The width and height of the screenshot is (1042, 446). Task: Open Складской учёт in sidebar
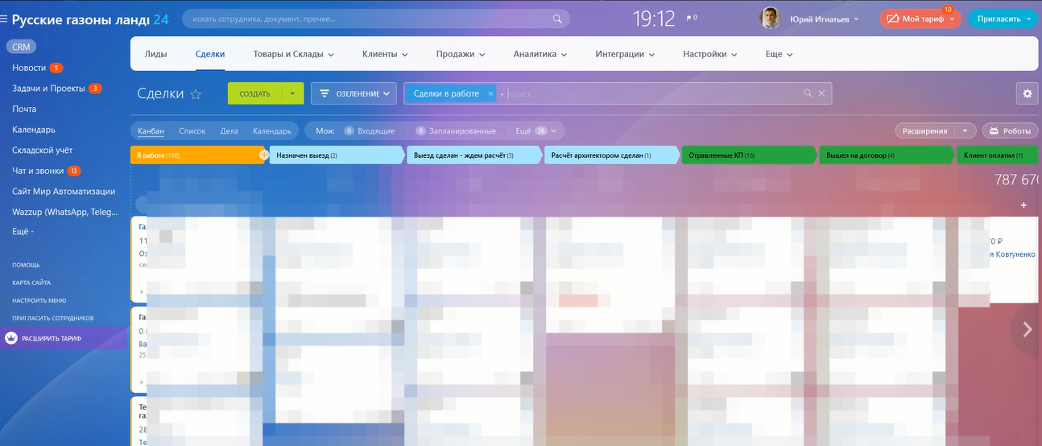[x=42, y=150]
